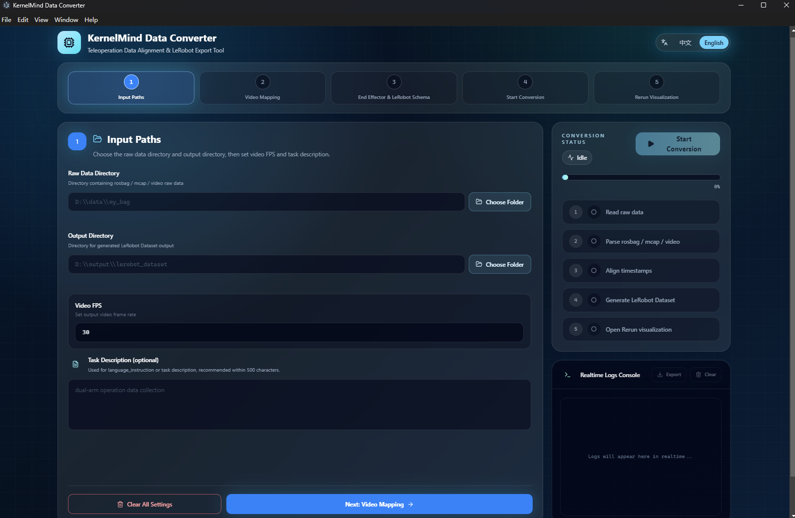
Task: Click the terminal prompt icon in Logs Console
Action: (568, 375)
